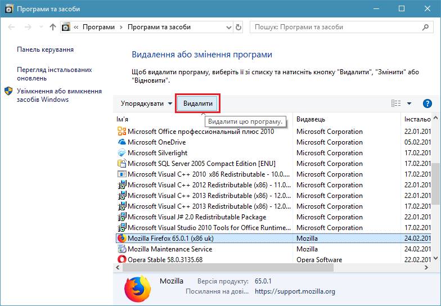Click the https://support.mozilla.org link

click(295, 291)
